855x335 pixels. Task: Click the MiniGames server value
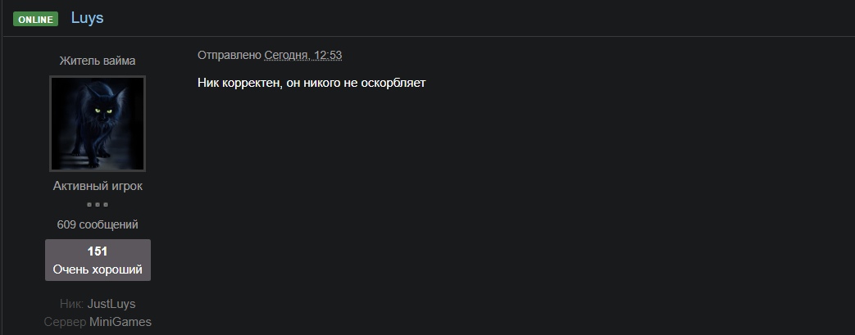coord(121,322)
